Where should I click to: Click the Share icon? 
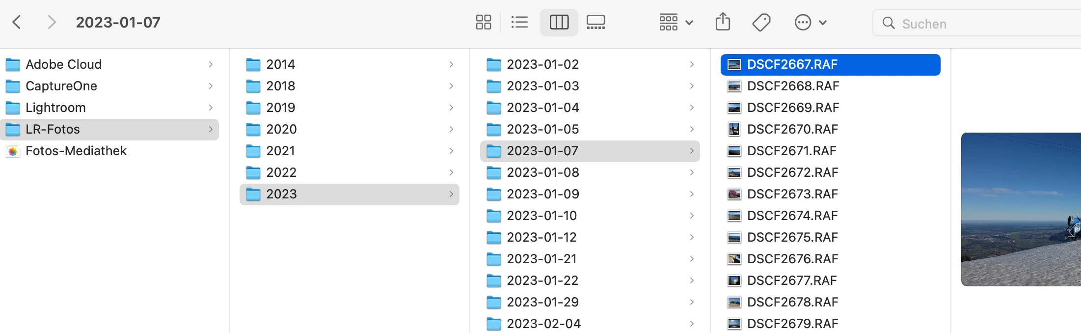[x=723, y=22]
